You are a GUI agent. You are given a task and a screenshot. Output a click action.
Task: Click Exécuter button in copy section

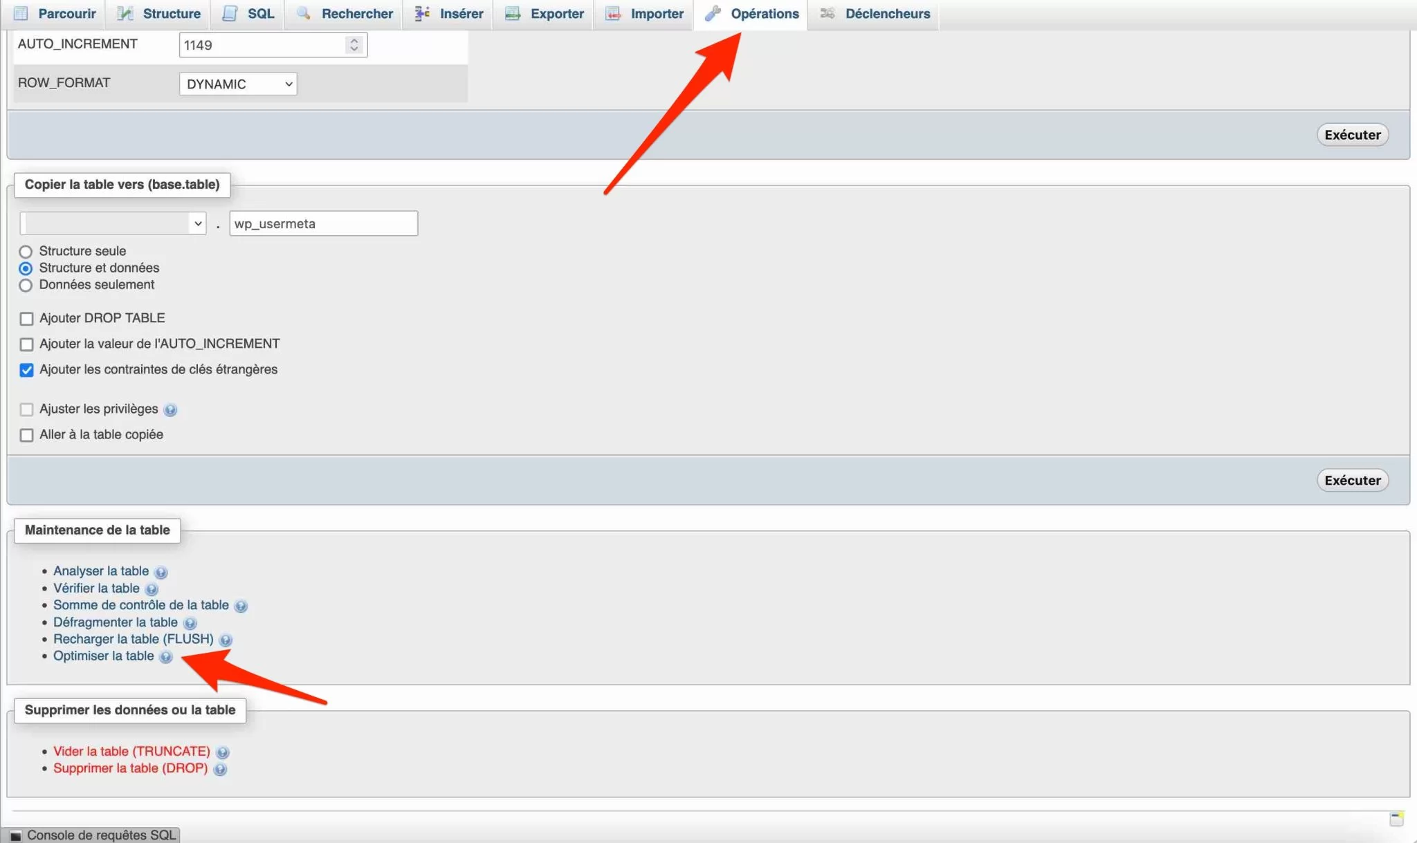click(1351, 480)
